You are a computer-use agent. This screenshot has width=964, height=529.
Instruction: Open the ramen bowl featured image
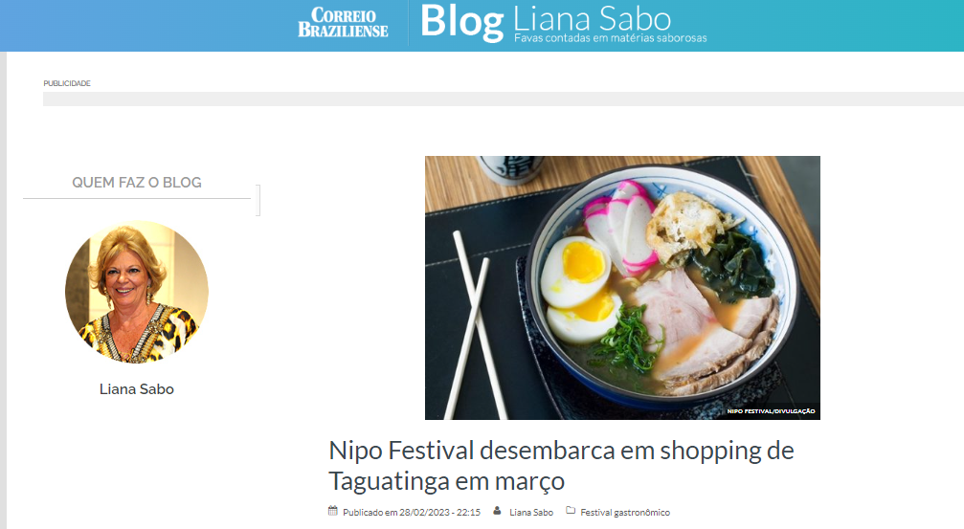pyautogui.click(x=622, y=288)
